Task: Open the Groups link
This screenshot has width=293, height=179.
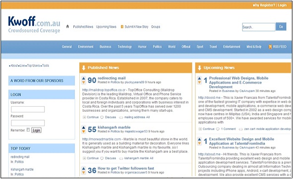Action: coord(156,27)
